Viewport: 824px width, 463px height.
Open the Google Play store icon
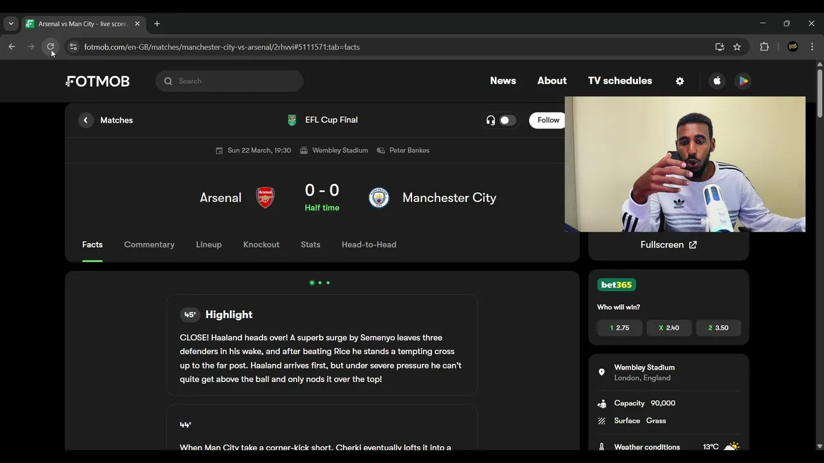point(744,81)
